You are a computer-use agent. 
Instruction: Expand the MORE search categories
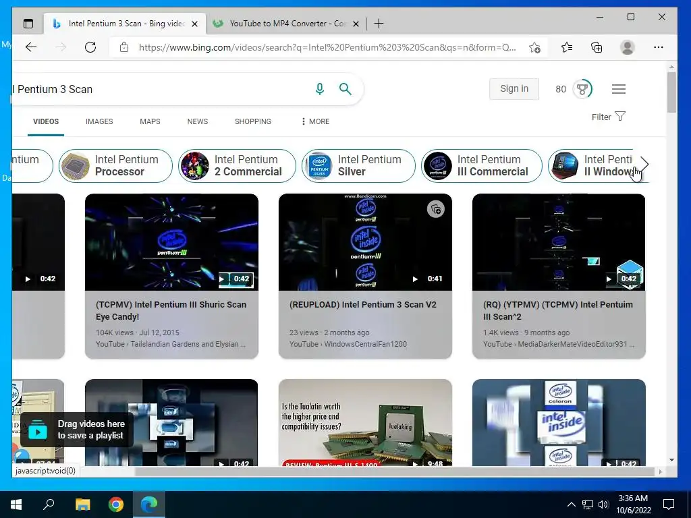click(315, 121)
